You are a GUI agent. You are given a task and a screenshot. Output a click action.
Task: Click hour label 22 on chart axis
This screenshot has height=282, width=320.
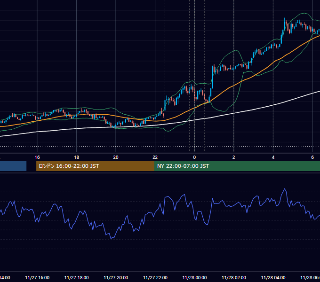pyautogui.click(x=155, y=157)
